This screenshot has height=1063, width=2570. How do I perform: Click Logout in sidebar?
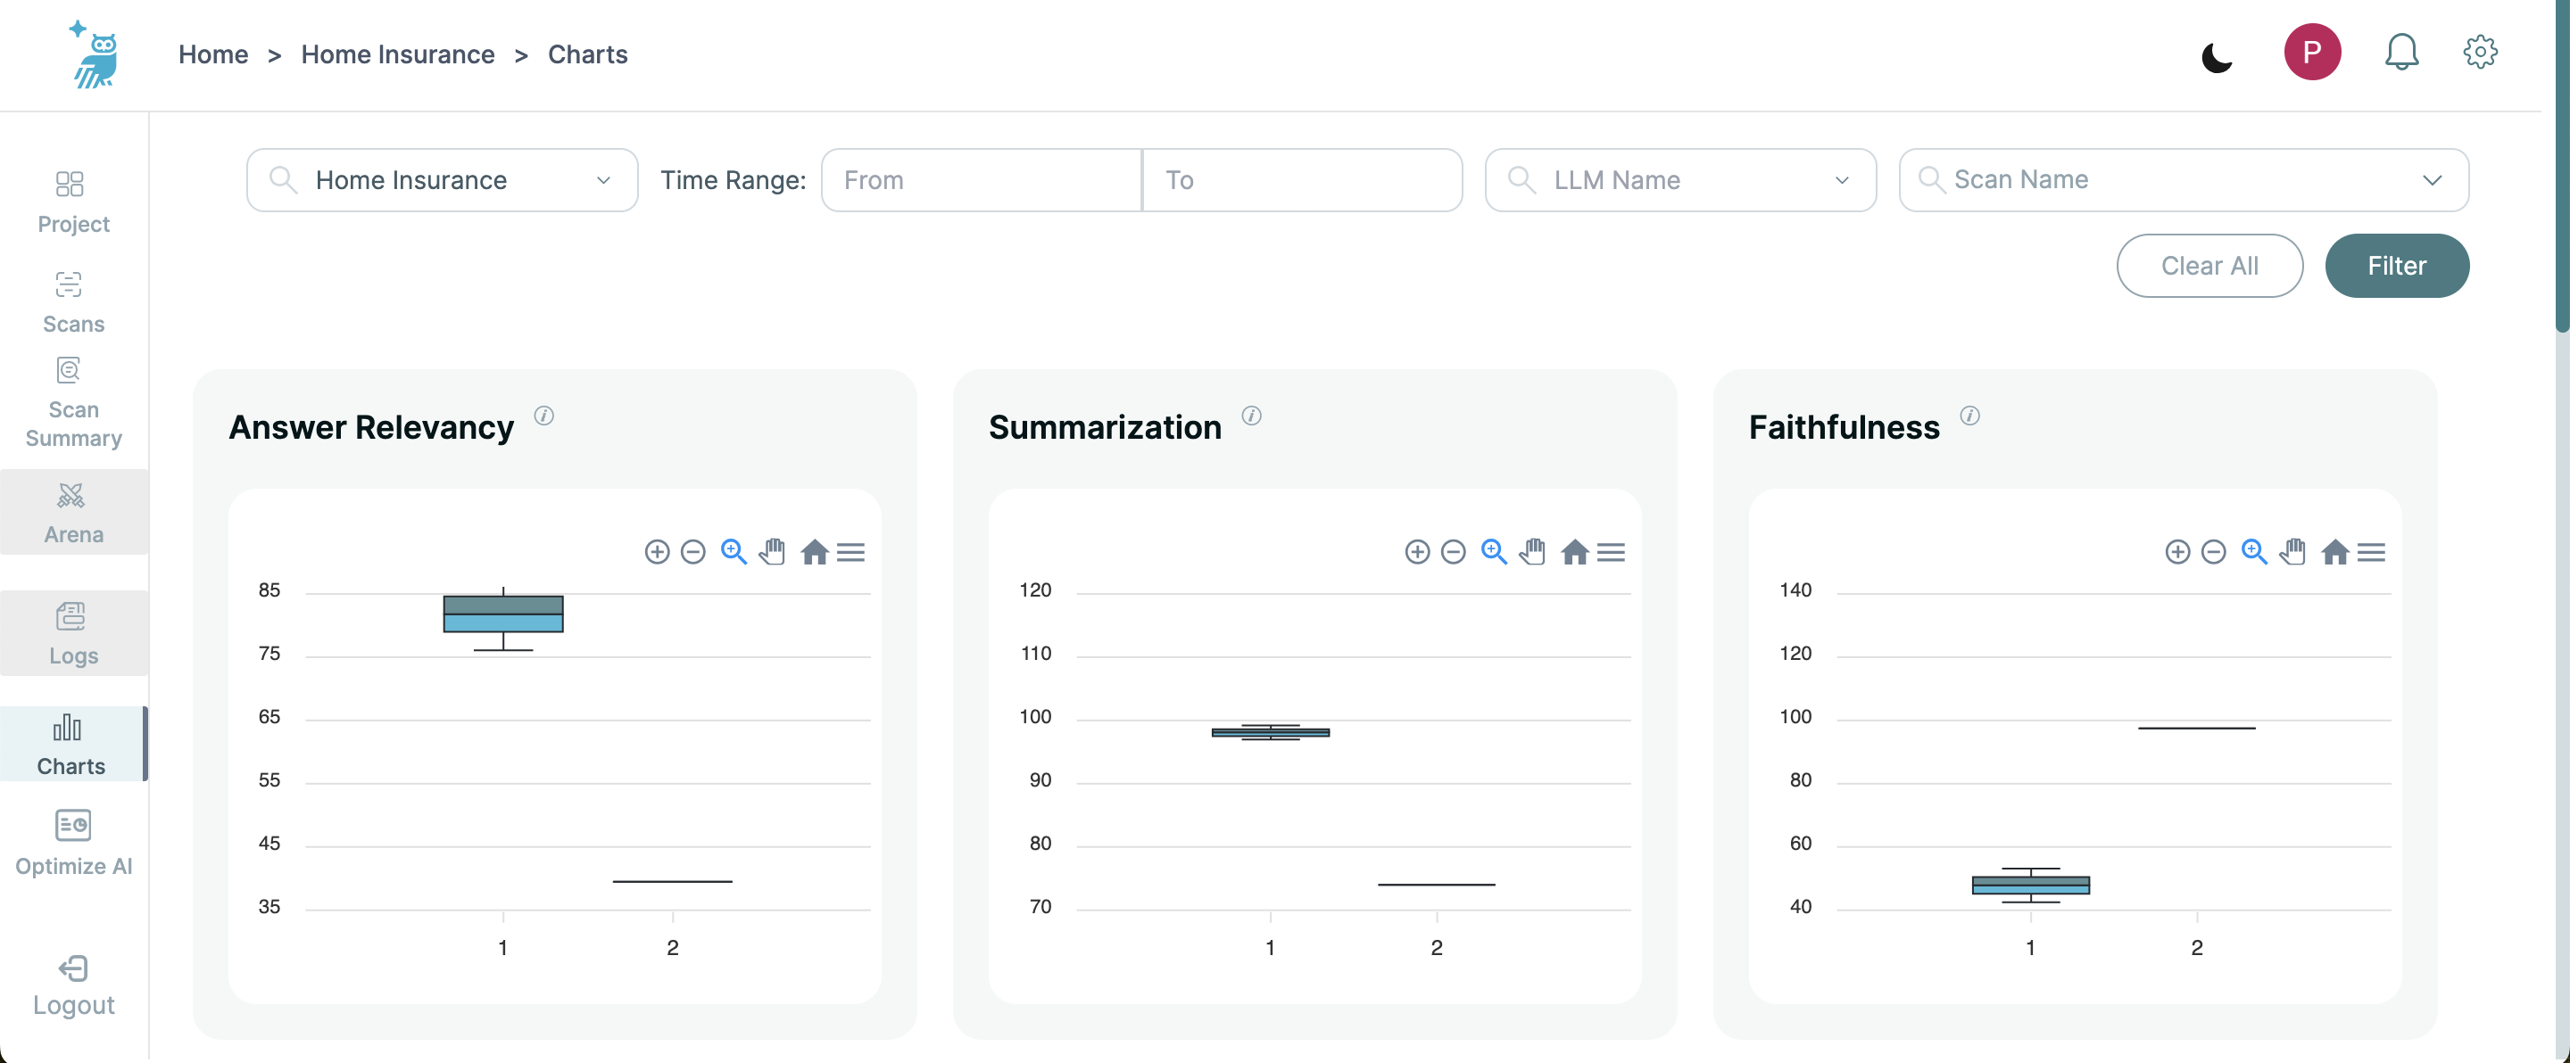(73, 985)
